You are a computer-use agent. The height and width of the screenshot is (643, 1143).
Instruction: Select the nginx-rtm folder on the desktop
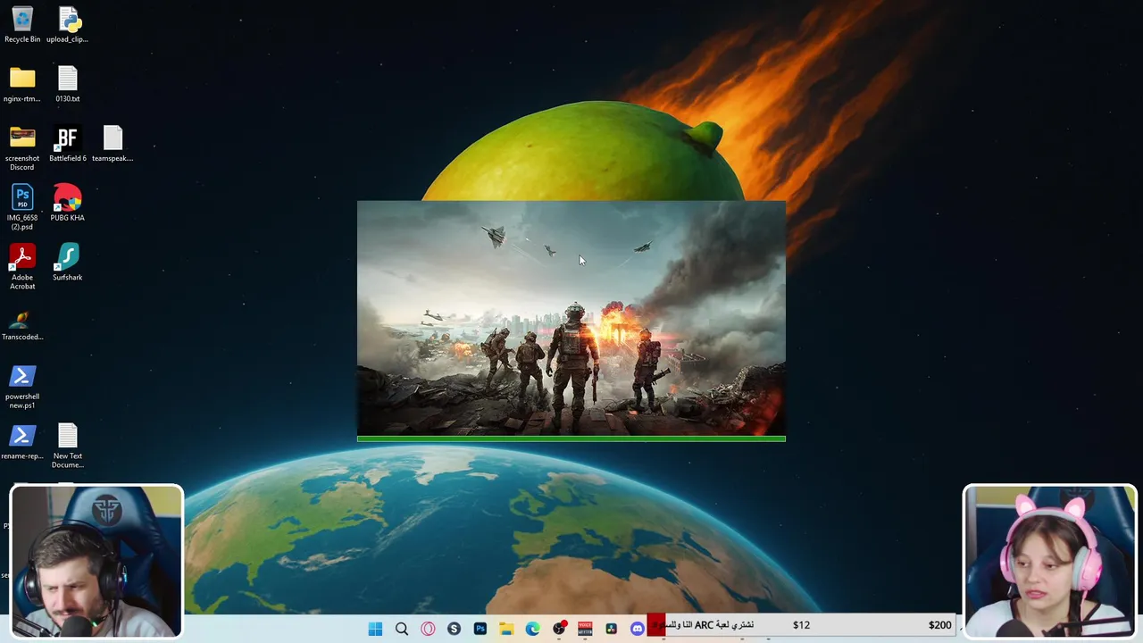(x=22, y=84)
